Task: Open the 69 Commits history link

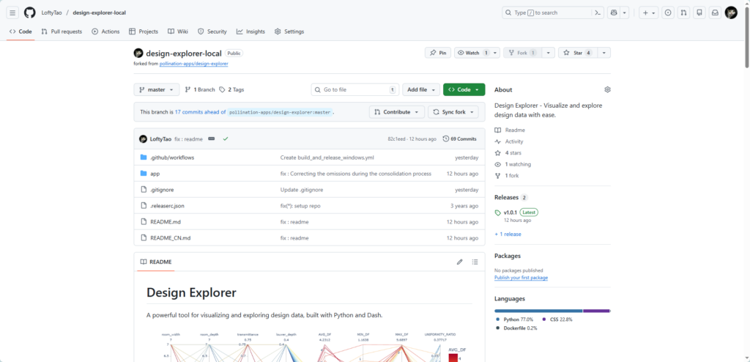Action: click(463, 138)
